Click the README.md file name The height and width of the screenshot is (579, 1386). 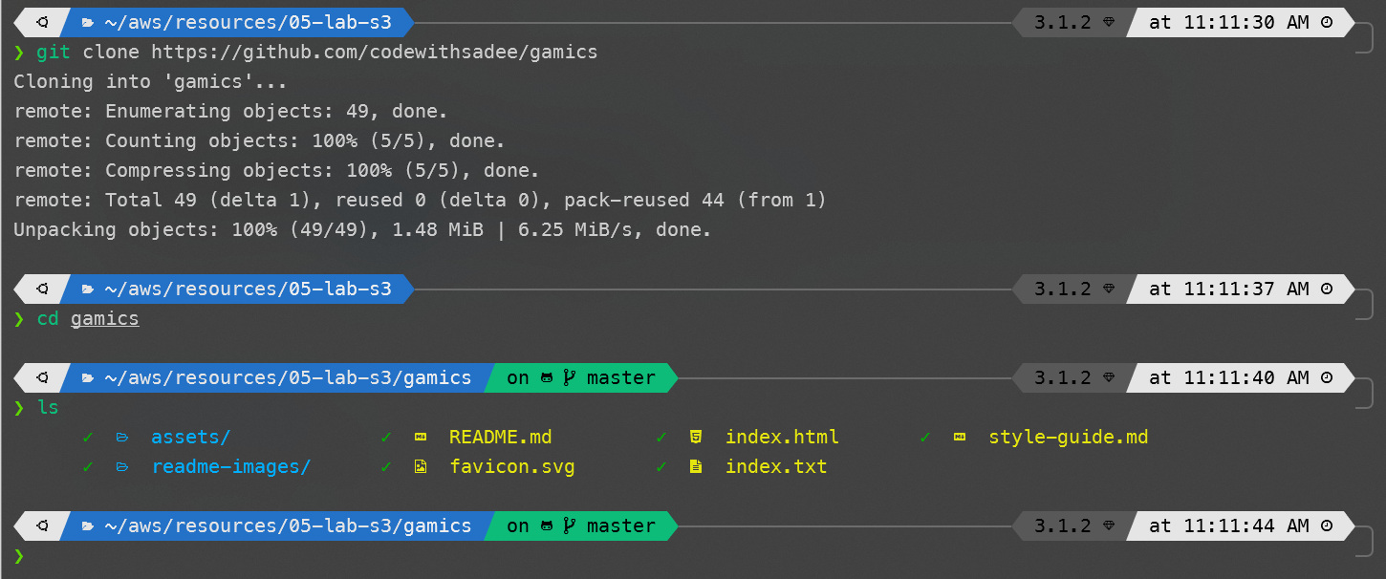coord(501,438)
